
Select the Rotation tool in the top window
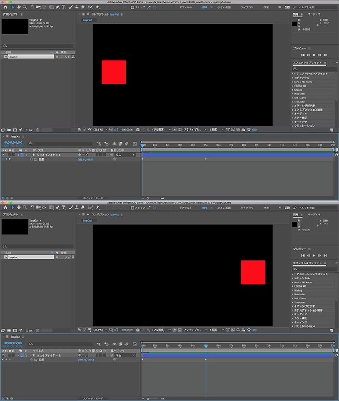(x=32, y=7)
